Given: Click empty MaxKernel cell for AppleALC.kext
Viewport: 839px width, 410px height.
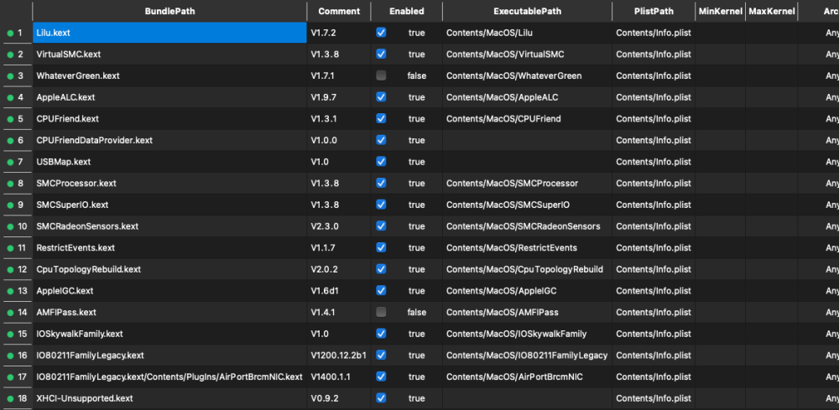Looking at the screenshot, I should (x=771, y=97).
